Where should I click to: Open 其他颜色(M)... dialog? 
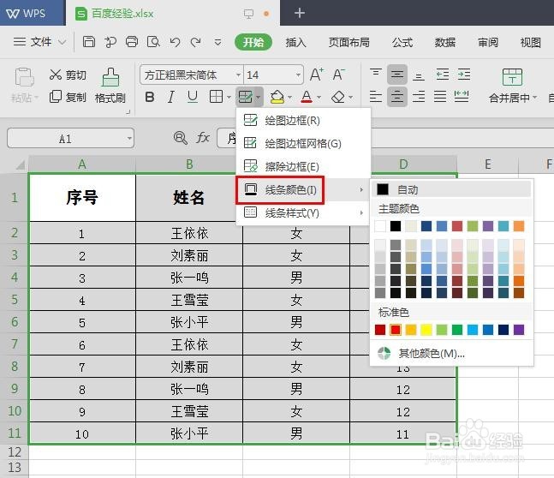[x=451, y=353]
